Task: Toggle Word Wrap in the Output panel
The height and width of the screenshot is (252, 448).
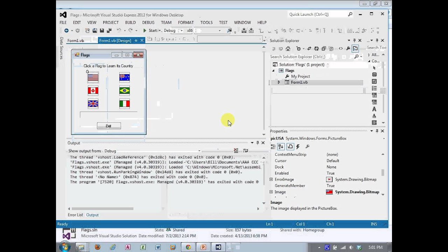Action: tap(245, 151)
